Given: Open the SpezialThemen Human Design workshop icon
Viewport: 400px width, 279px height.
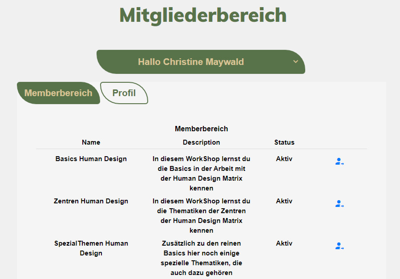Looking at the screenshot, I should pos(339,246).
